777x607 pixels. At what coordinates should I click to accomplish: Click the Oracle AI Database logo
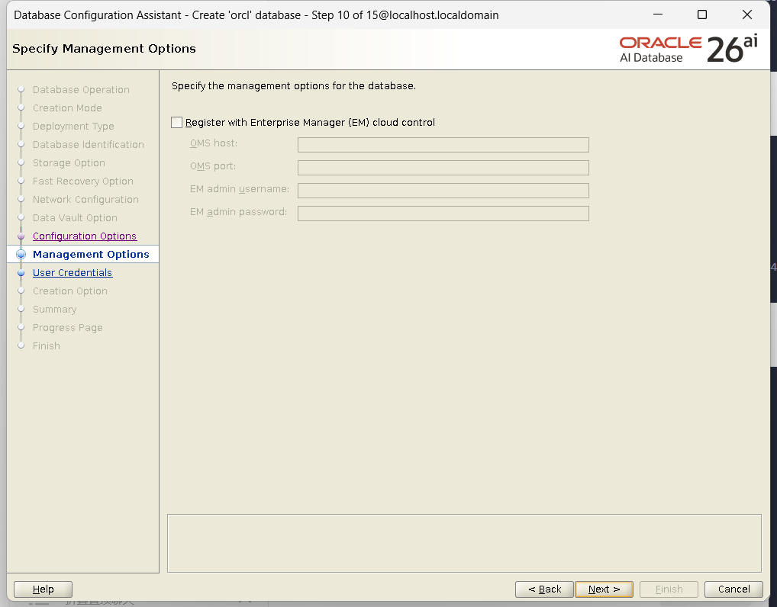688,49
